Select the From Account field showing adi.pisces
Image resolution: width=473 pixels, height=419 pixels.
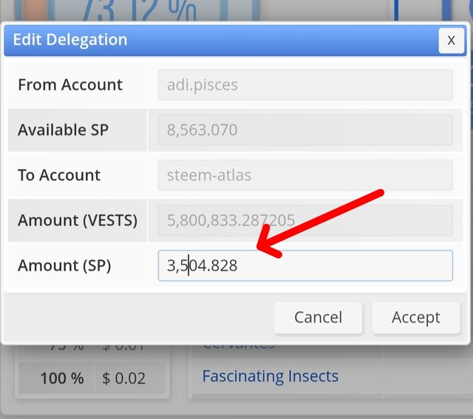point(304,85)
